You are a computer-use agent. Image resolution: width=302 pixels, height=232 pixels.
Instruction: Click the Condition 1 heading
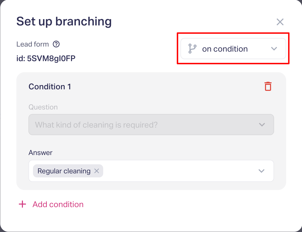50,87
